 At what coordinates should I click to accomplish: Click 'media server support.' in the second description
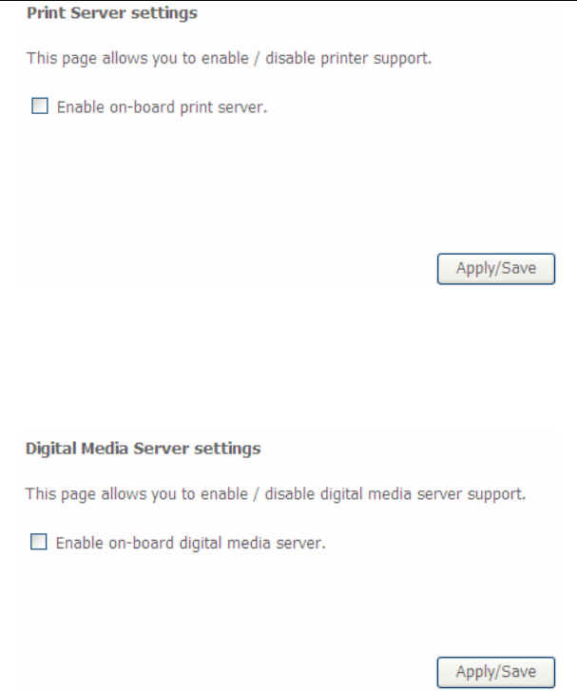point(447,494)
